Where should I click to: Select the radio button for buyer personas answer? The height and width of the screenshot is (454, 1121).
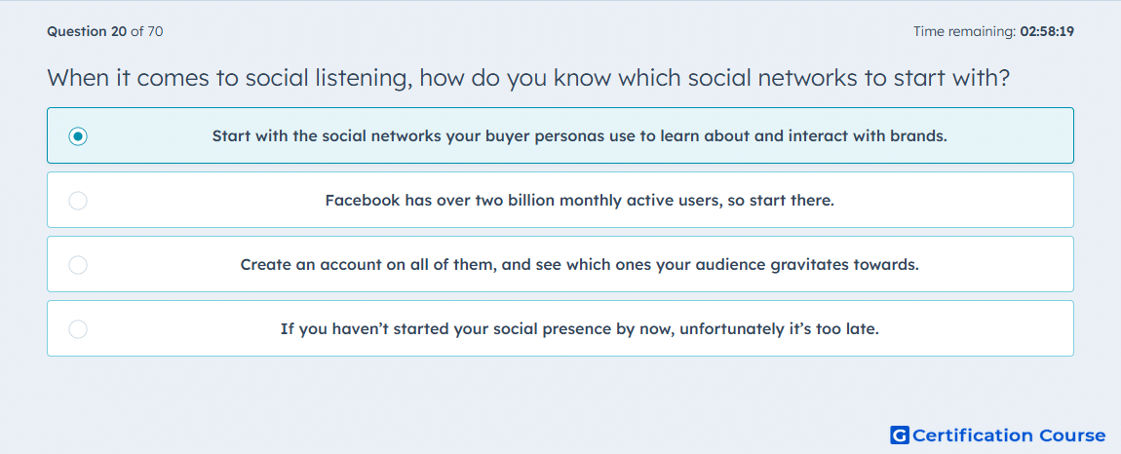[78, 135]
